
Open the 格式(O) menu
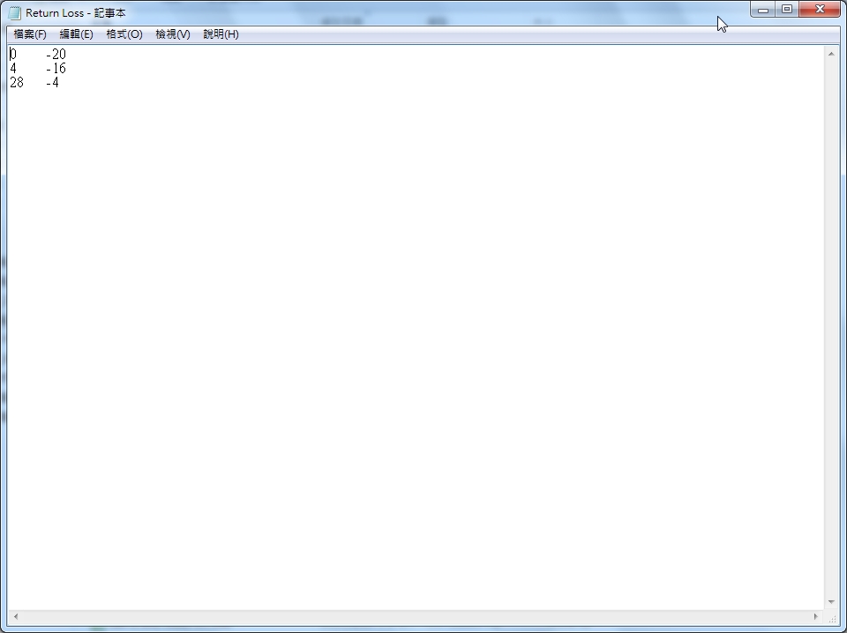coord(124,34)
